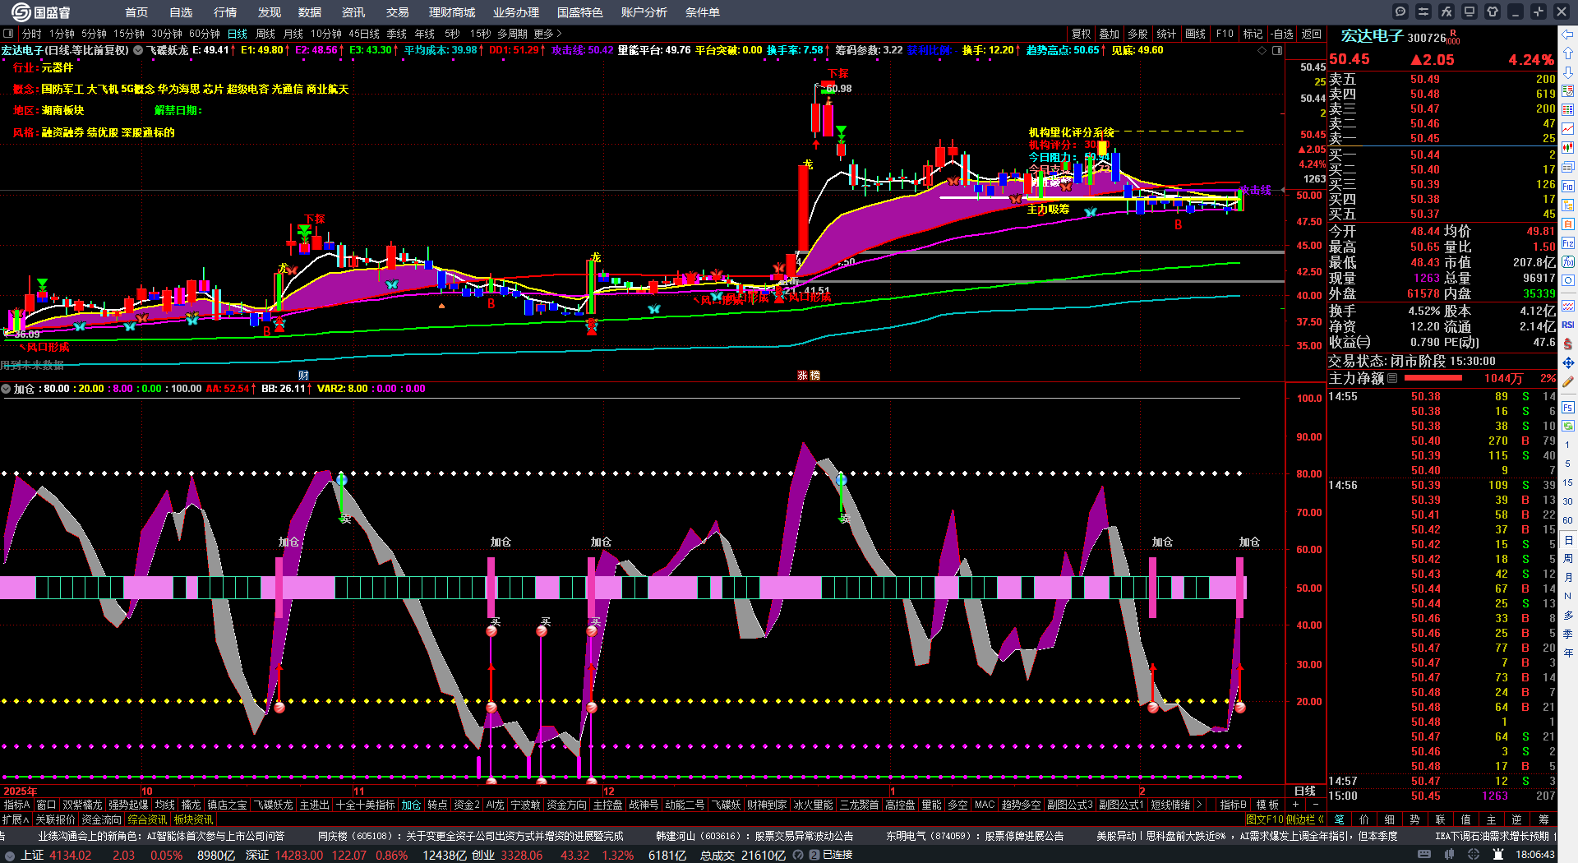The width and height of the screenshot is (1578, 863).
Task: Open the 指标A indicator group selector
Action: click(x=16, y=805)
